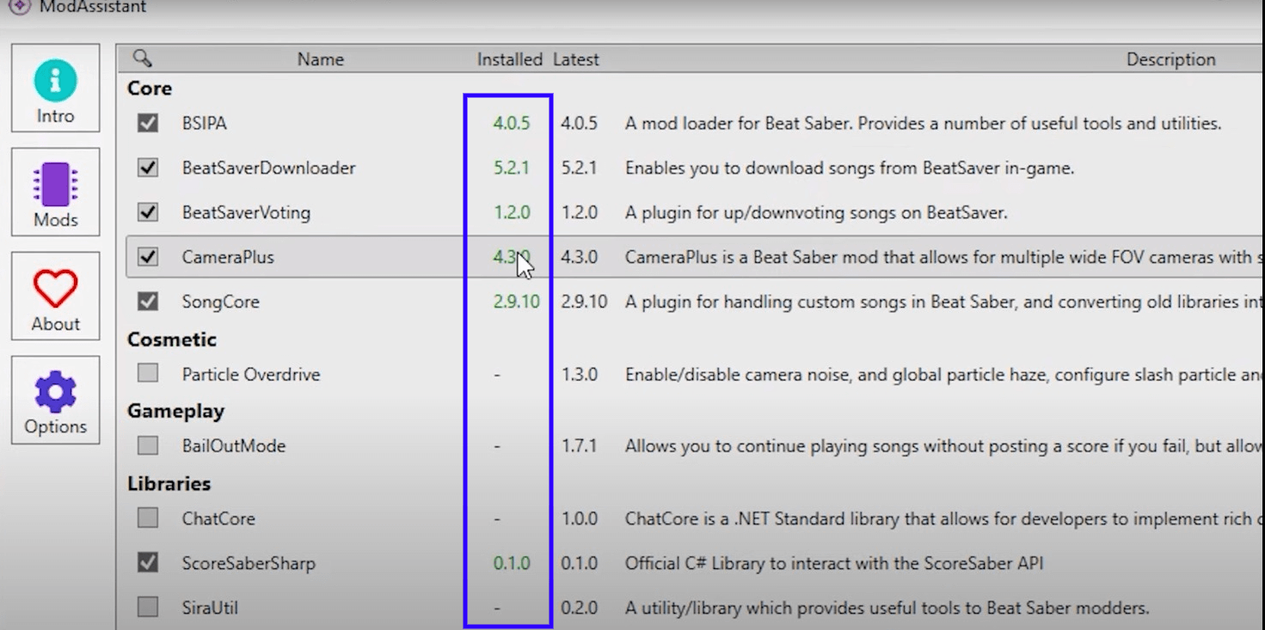The width and height of the screenshot is (1265, 630).
Task: Click latest version 2.9.10 of SongCore
Action: tap(584, 303)
